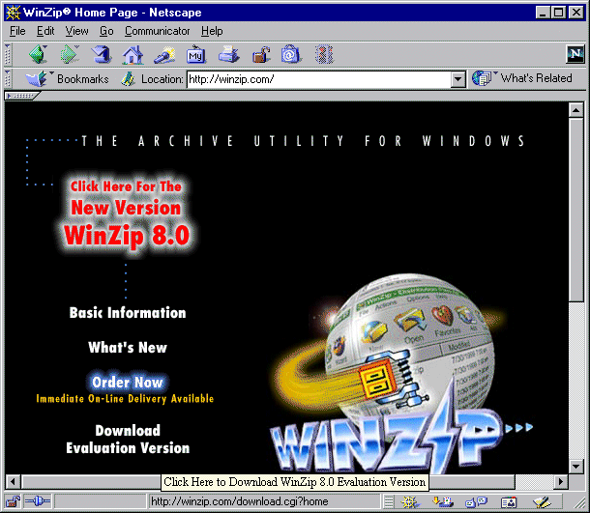Open Composer from component bar
The image size is (590, 513).
(543, 501)
